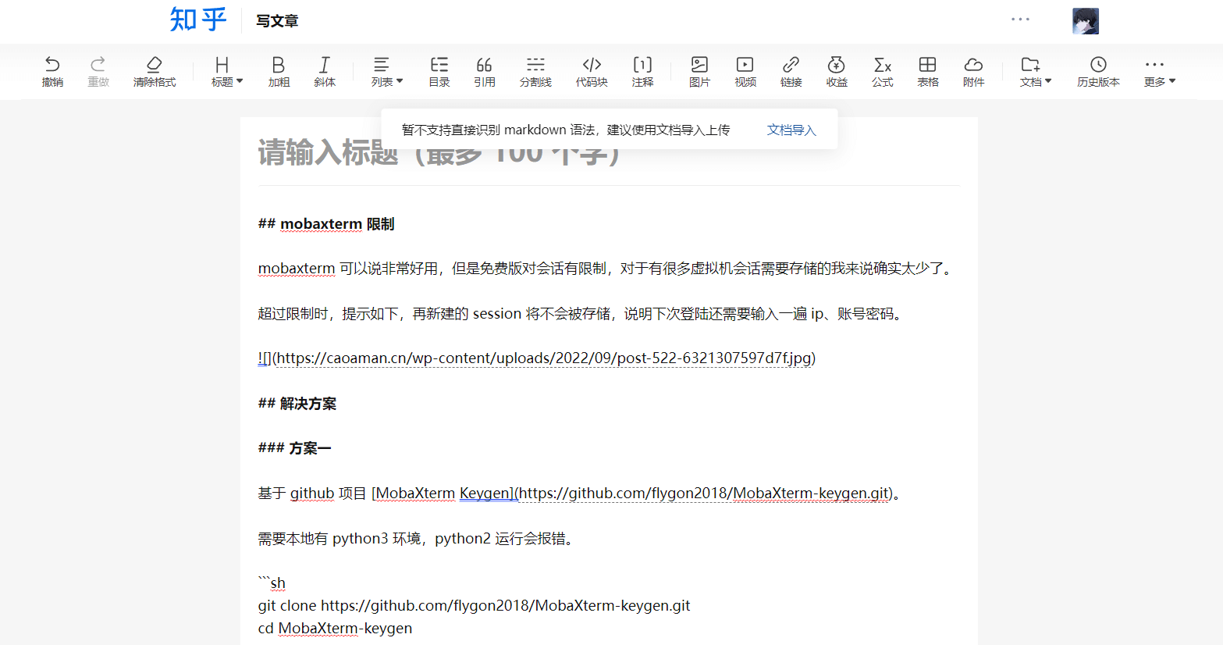1223x645 pixels.
Task: Insert a 分隔线 divider
Action: pos(535,71)
